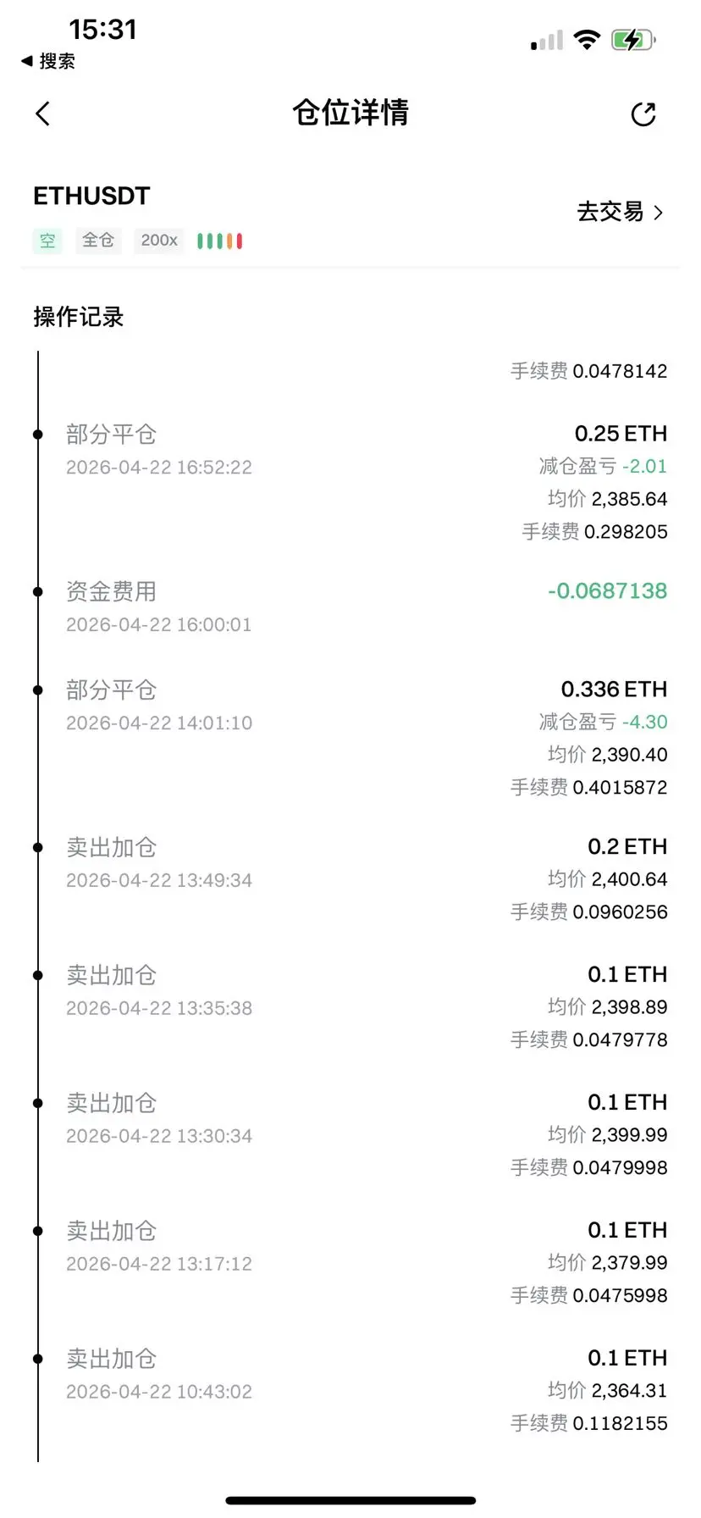The height and width of the screenshot is (1518, 701).
Task: Tap the Wi-Fi status icon
Action: (587, 39)
